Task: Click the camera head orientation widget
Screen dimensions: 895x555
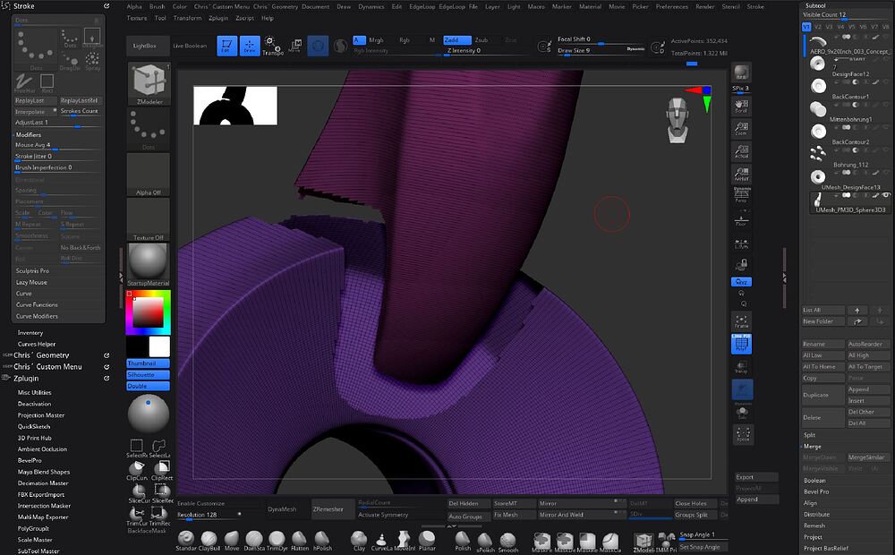Action: point(677,120)
